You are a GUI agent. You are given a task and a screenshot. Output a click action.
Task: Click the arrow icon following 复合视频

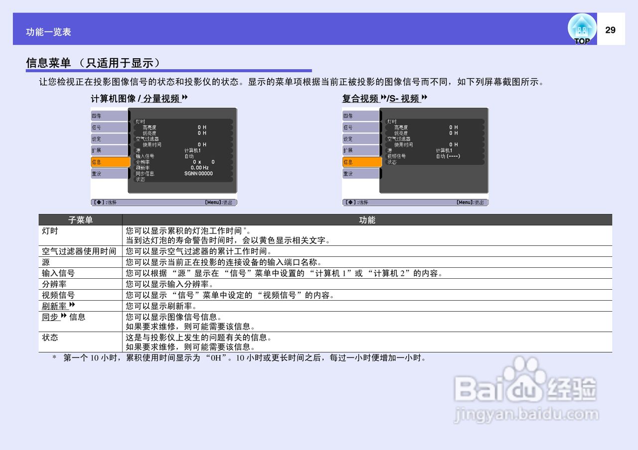point(383,98)
